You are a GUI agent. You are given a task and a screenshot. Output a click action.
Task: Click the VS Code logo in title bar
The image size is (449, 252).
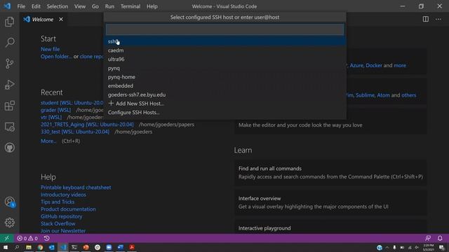[x=7, y=6]
